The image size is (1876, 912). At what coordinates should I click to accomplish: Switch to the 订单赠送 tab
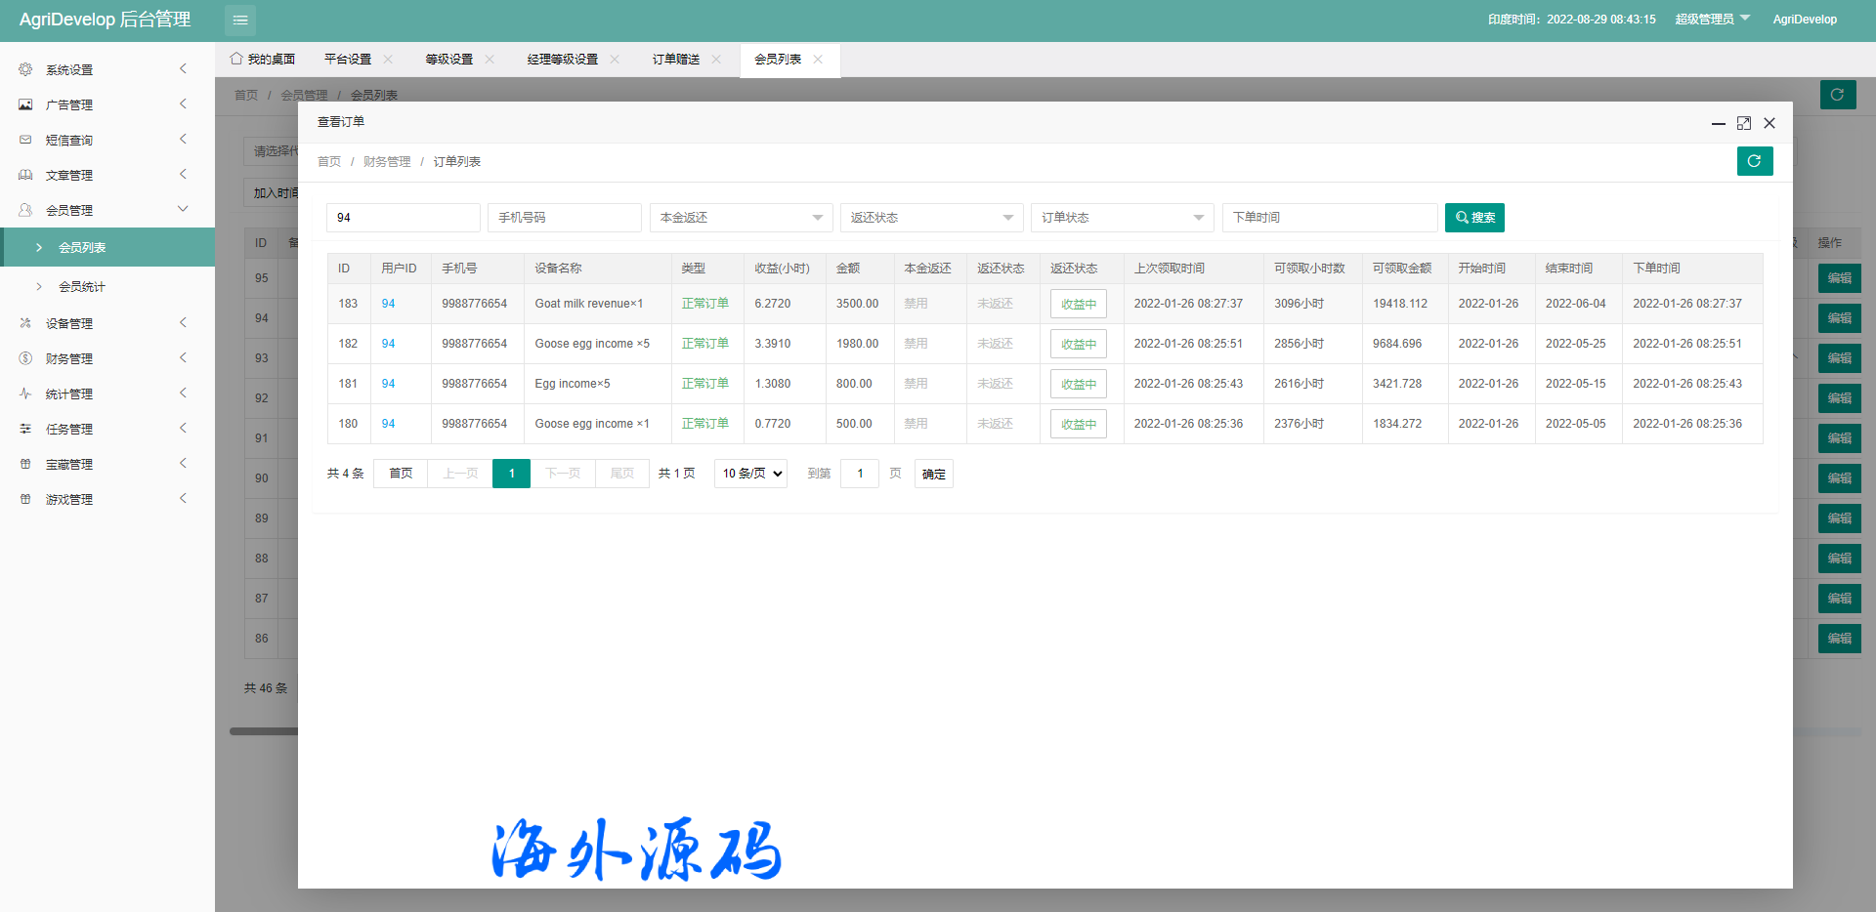(676, 60)
